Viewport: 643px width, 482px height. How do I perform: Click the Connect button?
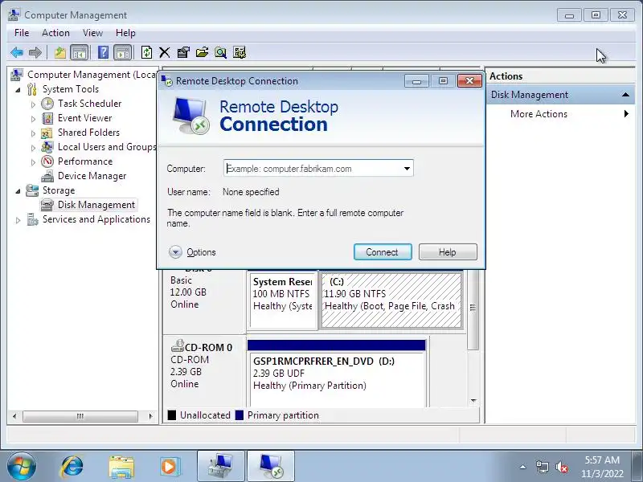point(383,251)
